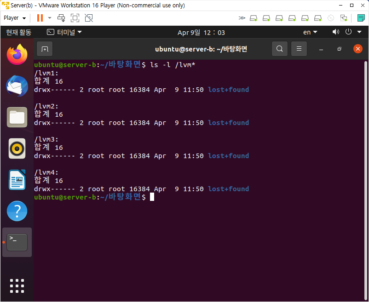
Task: Open Rhythmbox music player from the dock
Action: [x=17, y=148]
